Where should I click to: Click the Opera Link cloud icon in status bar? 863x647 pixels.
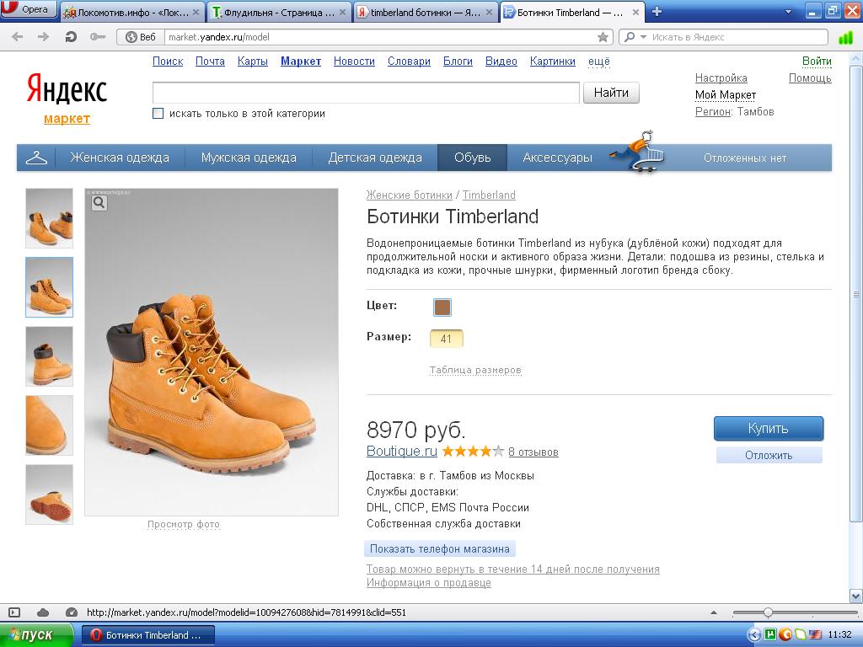(42, 612)
